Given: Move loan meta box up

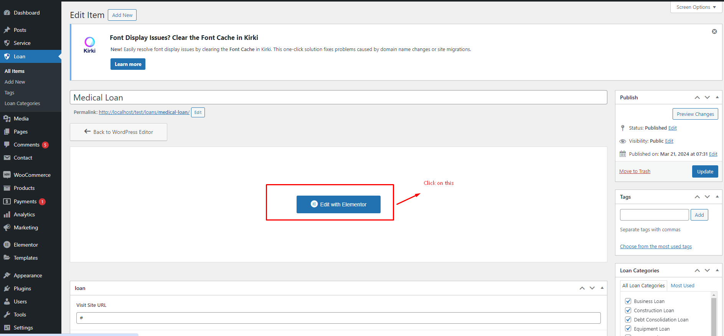Looking at the screenshot, I should click(582, 288).
